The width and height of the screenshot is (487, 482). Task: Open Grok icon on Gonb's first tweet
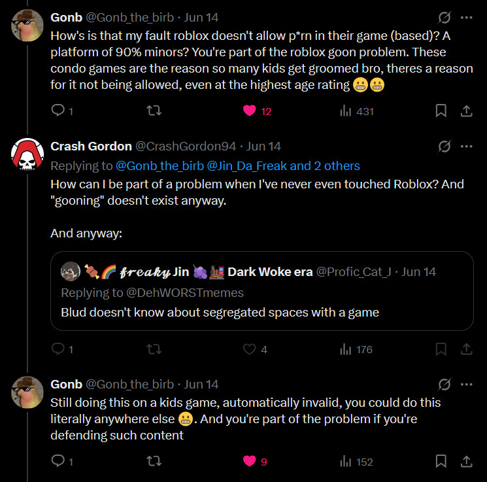point(444,17)
